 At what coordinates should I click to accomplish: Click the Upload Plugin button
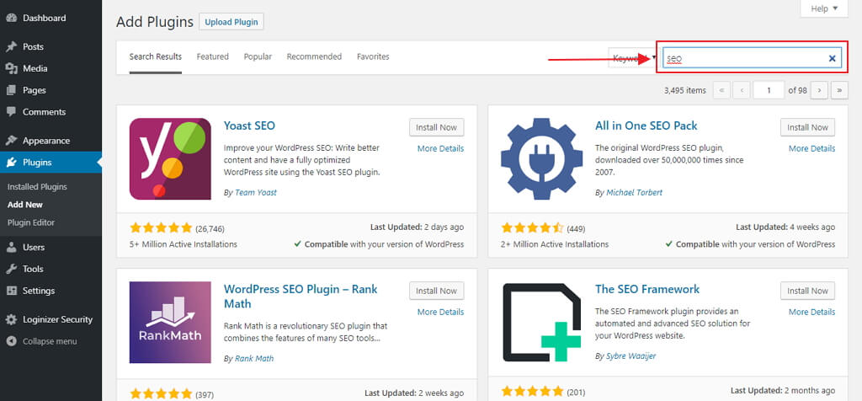(231, 22)
